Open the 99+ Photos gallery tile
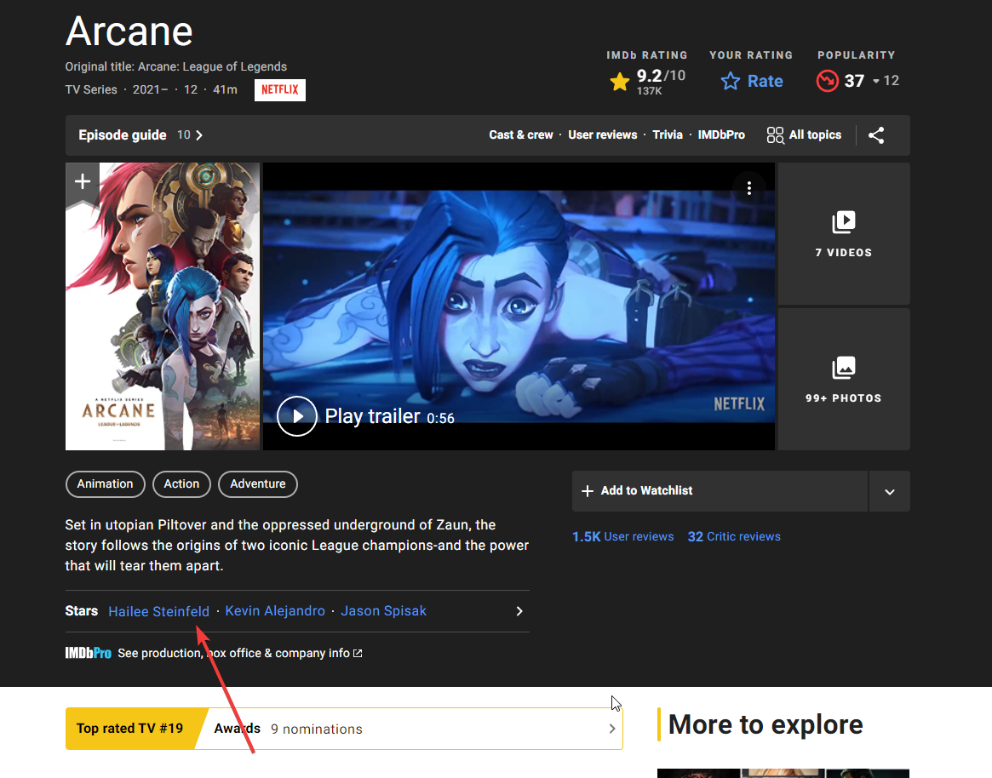This screenshot has width=992, height=778. 843,380
